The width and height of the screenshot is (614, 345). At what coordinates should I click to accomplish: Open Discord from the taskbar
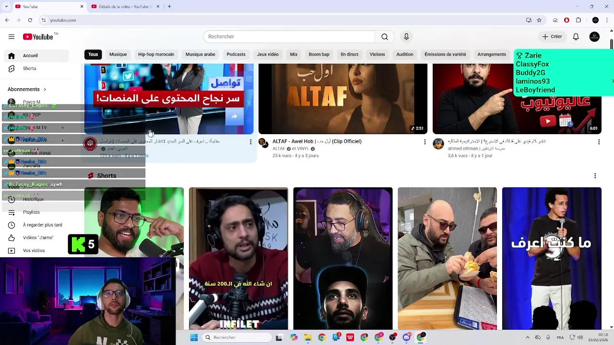click(x=407, y=338)
